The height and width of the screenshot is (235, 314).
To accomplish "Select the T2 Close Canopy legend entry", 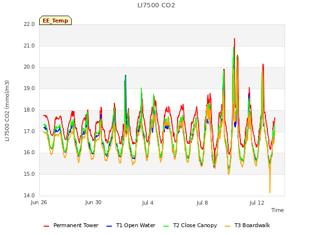I will coord(190,225).
